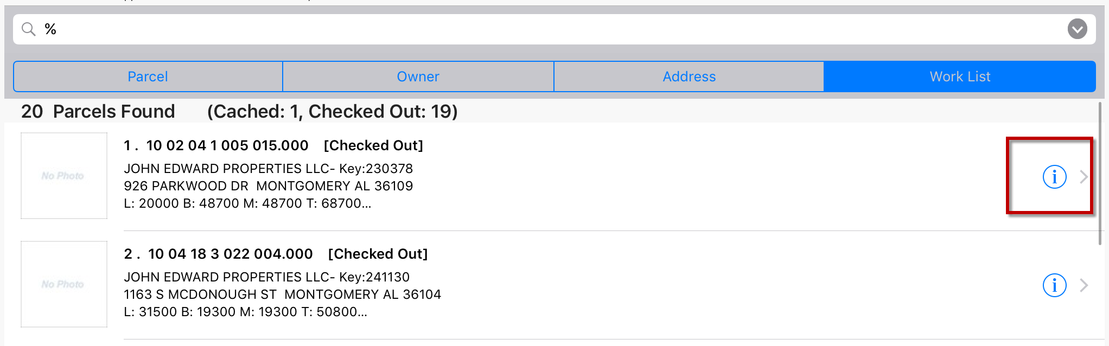Select owner line with Key:241130
This screenshot has height=346, width=1109.
[x=267, y=277]
